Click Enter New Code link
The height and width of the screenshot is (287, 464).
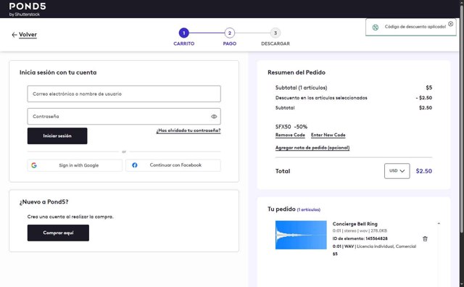click(328, 135)
